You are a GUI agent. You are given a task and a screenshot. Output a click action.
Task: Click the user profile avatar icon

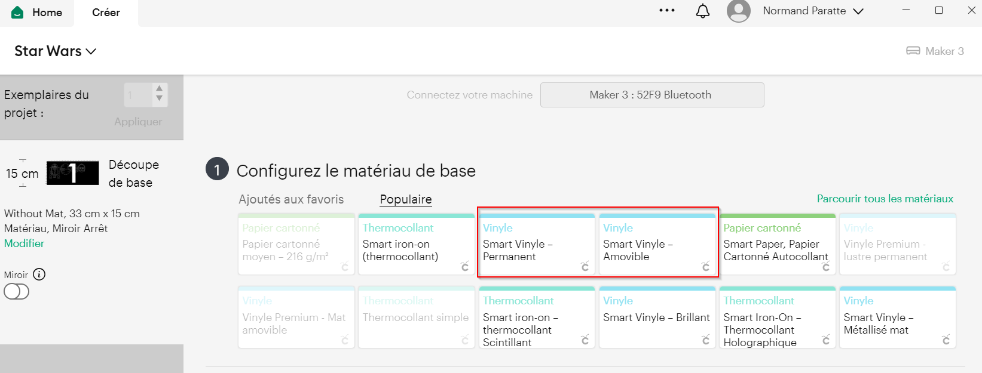point(739,11)
